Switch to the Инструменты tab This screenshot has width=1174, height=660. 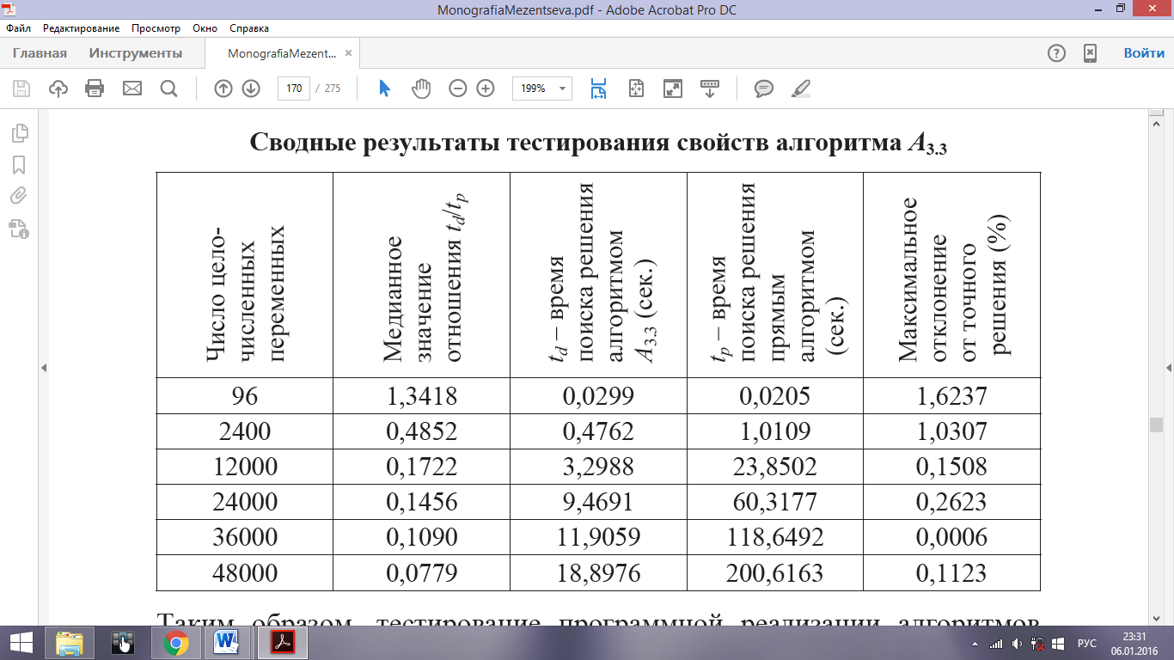point(136,53)
